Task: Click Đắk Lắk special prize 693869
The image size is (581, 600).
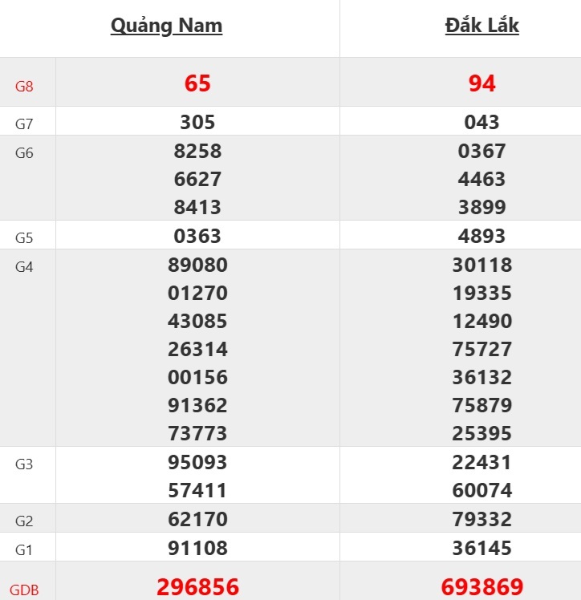Action: [481, 586]
